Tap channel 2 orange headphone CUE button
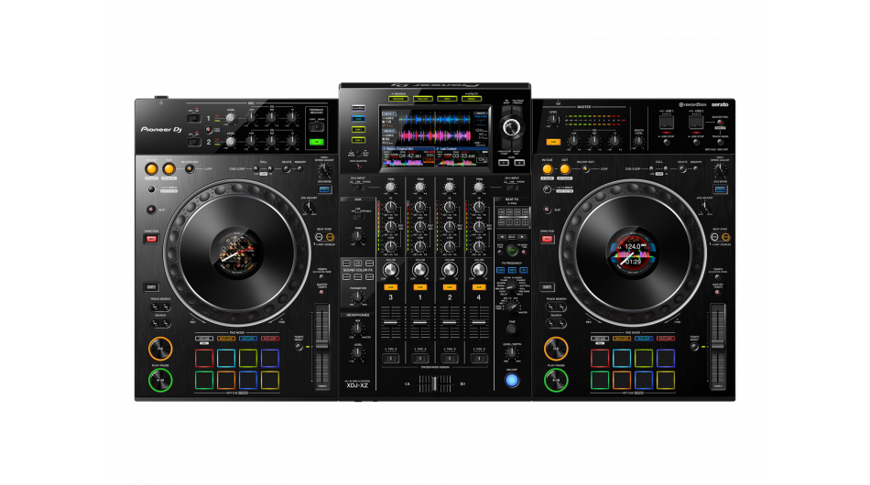870x485 pixels. (x=450, y=287)
